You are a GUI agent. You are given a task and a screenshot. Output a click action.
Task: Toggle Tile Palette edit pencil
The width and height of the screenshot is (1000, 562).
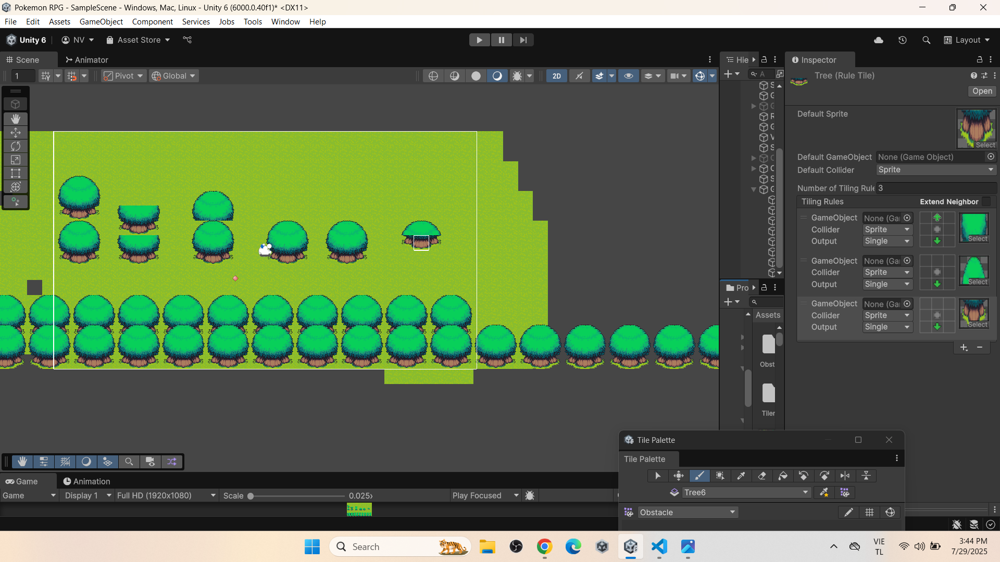pyautogui.click(x=848, y=513)
